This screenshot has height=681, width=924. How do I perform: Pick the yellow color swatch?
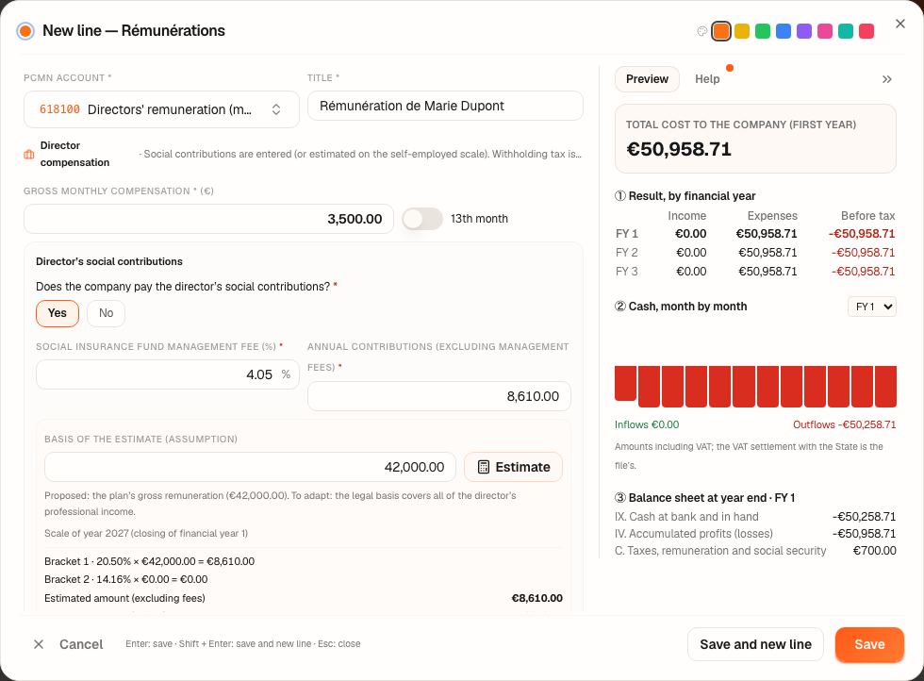(x=742, y=31)
